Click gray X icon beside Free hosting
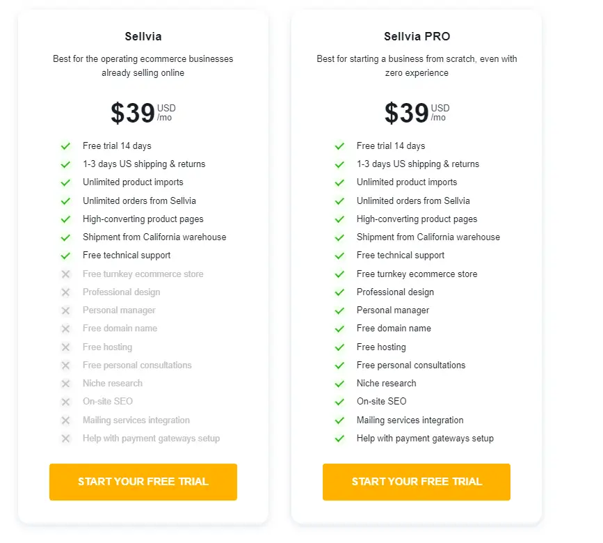 pos(66,347)
